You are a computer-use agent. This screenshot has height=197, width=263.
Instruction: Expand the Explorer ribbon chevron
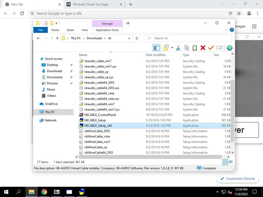(226, 30)
